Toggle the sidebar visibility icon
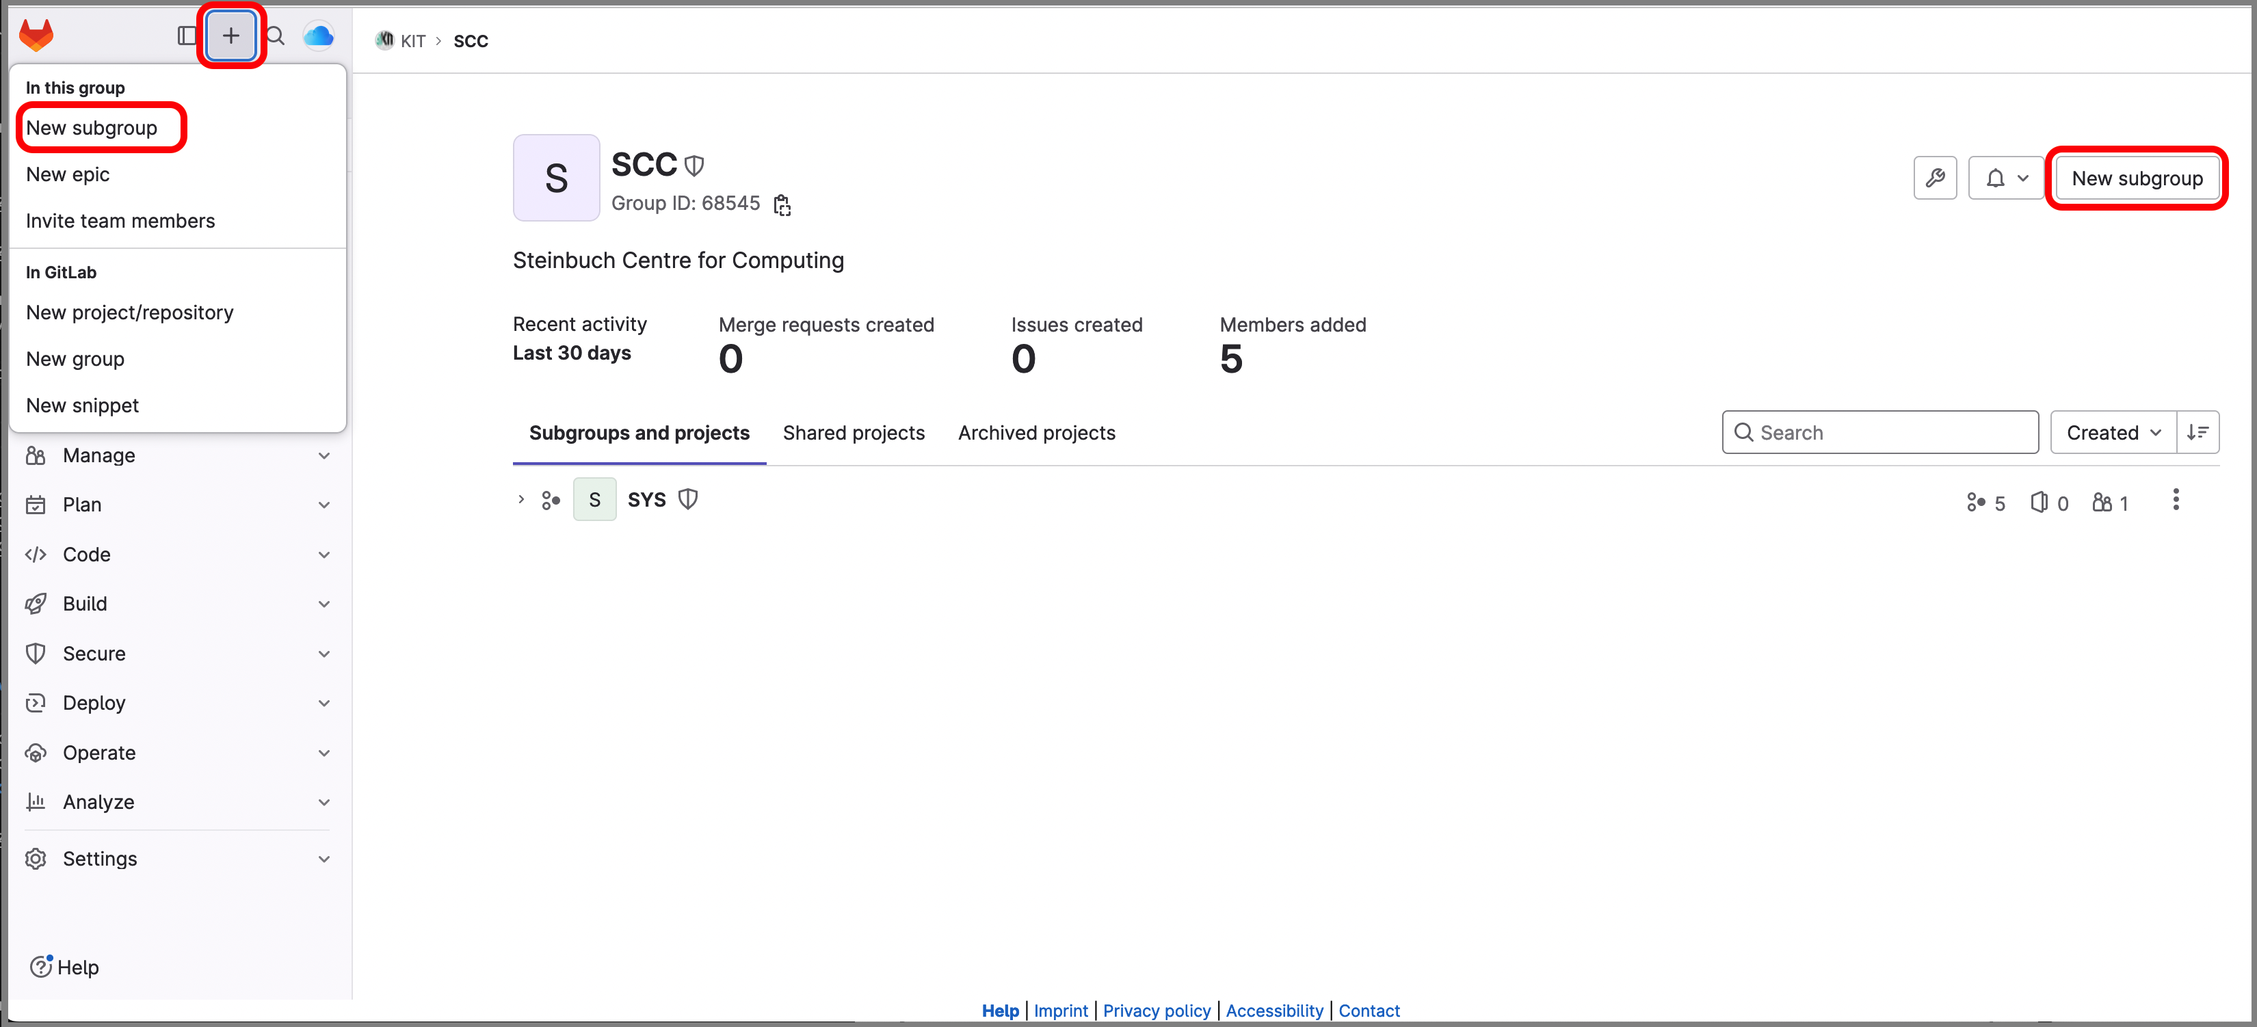Viewport: 2257px width, 1027px height. click(187, 35)
